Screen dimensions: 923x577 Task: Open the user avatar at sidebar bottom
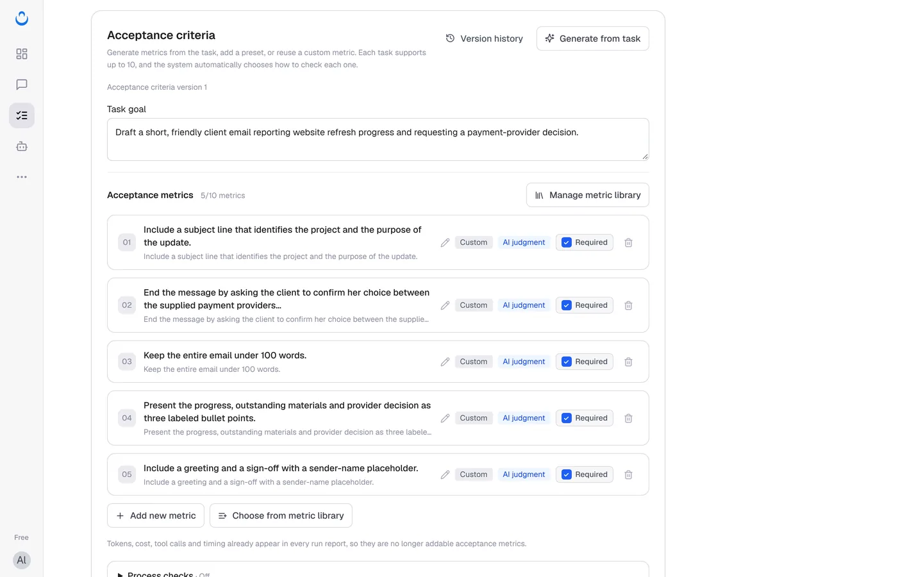point(22,560)
